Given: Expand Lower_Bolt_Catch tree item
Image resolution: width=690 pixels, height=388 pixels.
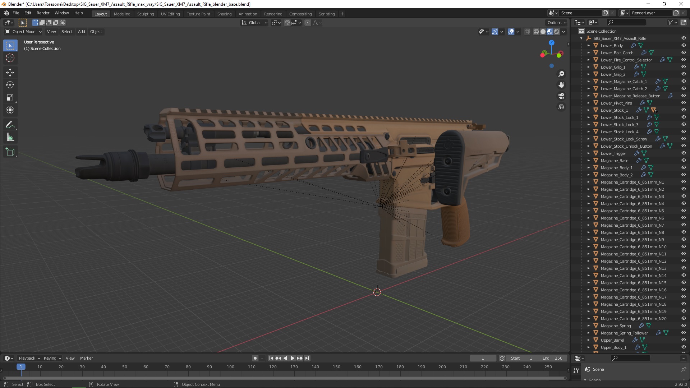Looking at the screenshot, I should click(589, 53).
